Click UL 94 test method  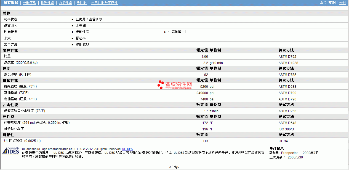tap(283, 141)
